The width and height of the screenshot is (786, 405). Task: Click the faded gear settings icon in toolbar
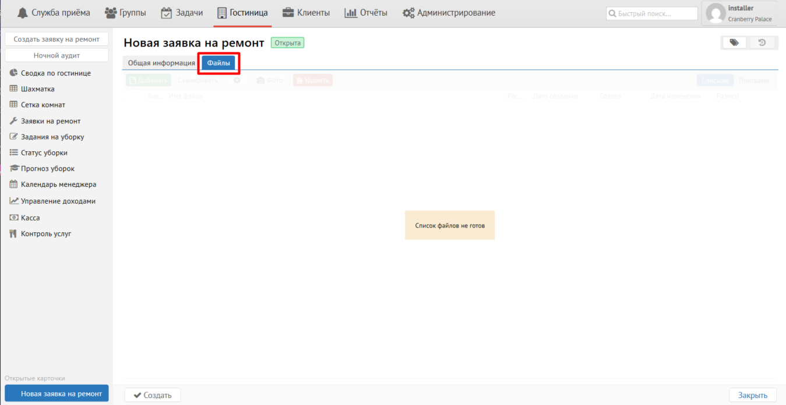pyautogui.click(x=237, y=80)
